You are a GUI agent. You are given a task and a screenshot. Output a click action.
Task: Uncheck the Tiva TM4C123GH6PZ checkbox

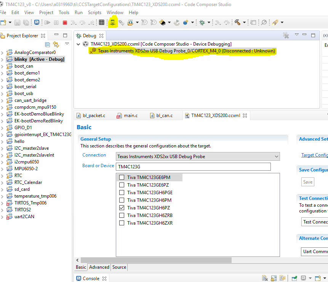click(122, 208)
